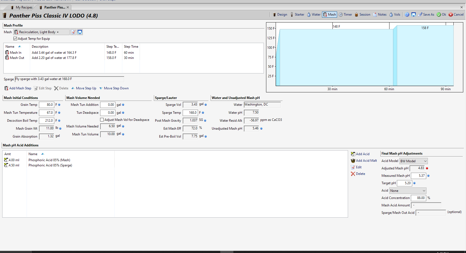Image resolution: width=466 pixels, height=253 pixels.
Task: Click Edit Step
Action: click(x=43, y=88)
